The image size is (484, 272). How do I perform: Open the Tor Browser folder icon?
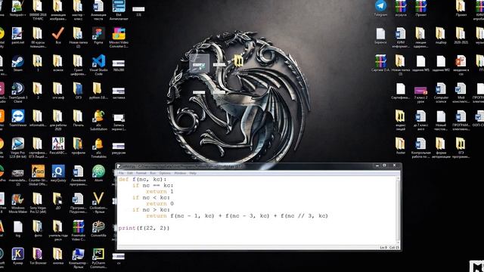click(38, 257)
